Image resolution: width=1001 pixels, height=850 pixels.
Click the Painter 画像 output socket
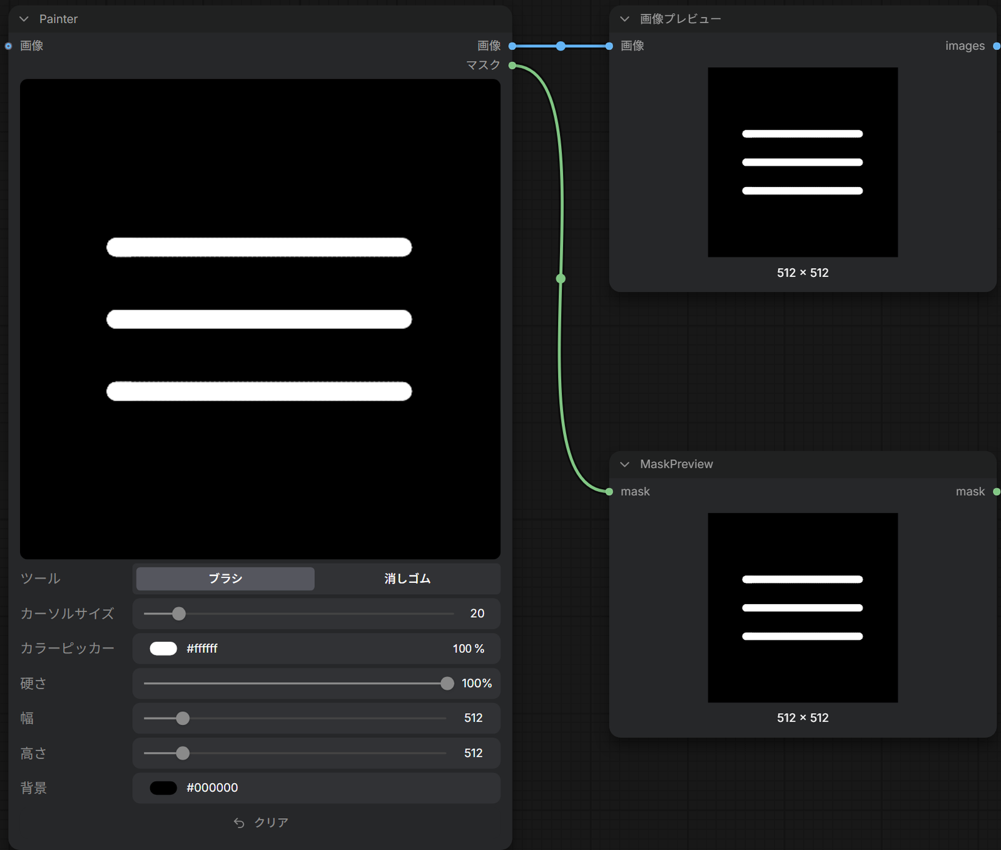coord(512,46)
